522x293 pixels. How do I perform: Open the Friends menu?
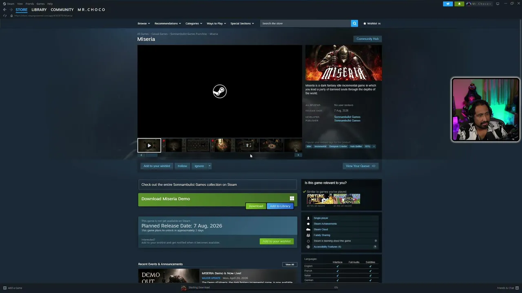tap(30, 4)
